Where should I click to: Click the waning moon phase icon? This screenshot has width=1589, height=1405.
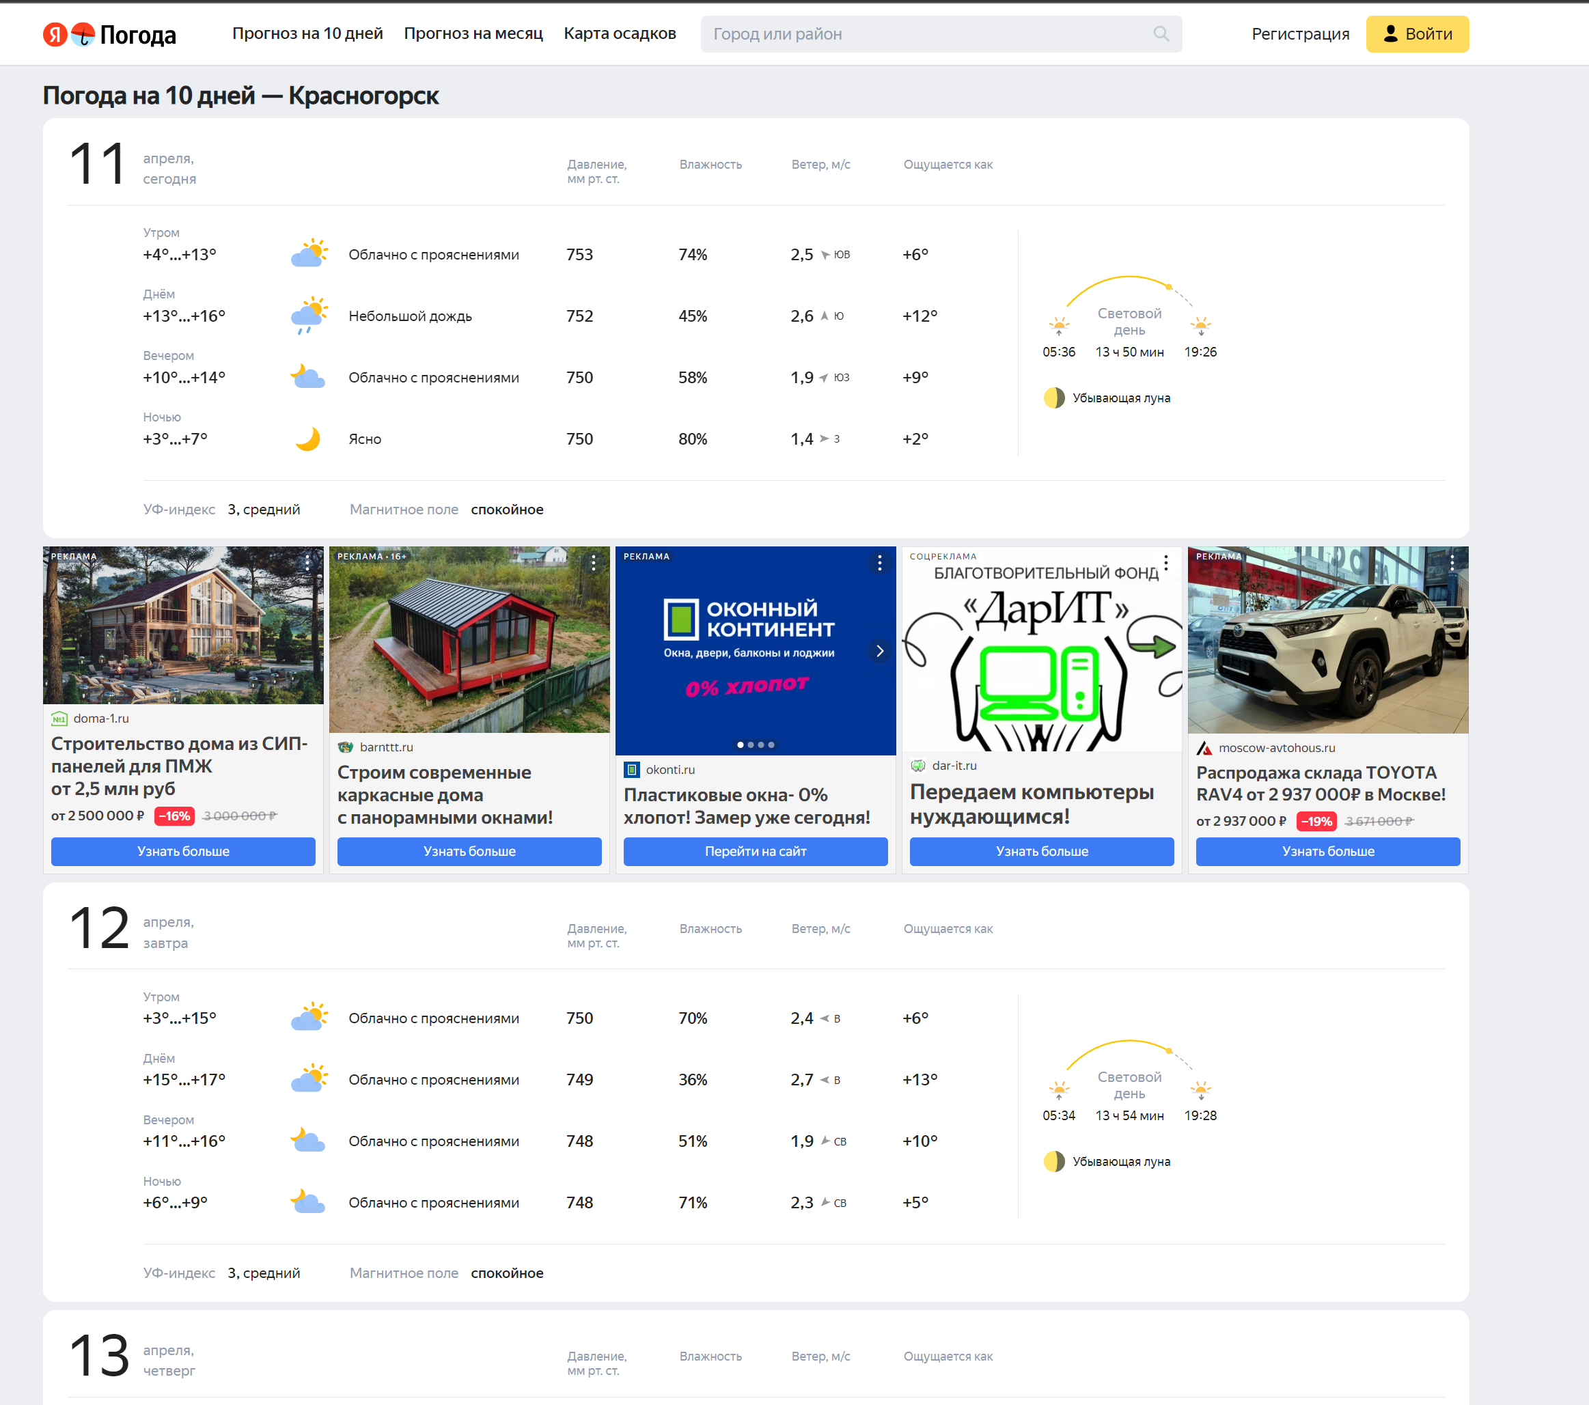(x=1053, y=397)
